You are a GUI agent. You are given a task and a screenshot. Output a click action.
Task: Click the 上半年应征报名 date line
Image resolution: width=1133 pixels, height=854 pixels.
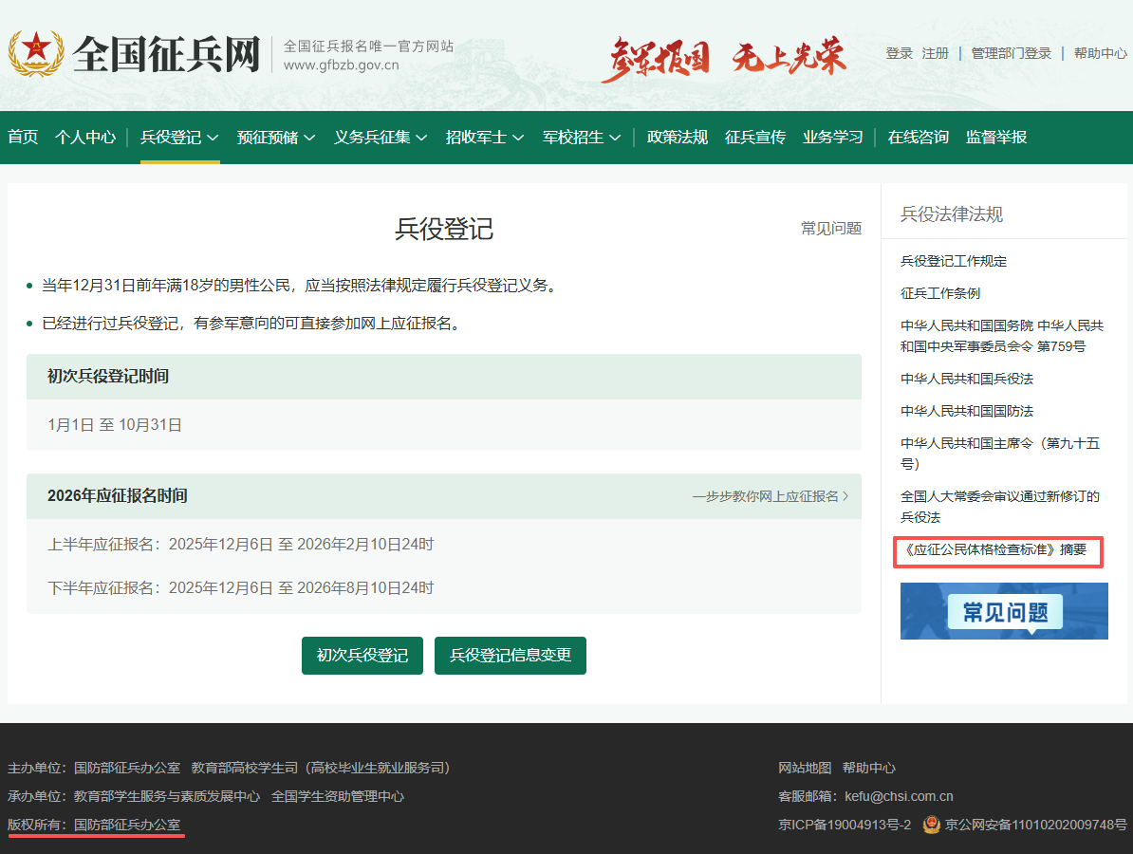tap(241, 544)
